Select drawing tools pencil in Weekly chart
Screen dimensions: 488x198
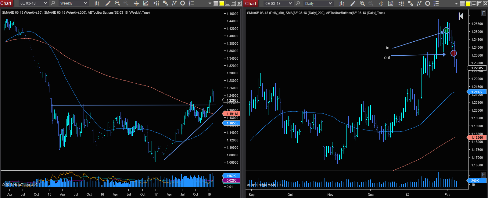[x=108, y=3]
